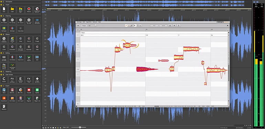Expand the Mastering section
This screenshot has height=129, width=265.
(x=1, y=72)
